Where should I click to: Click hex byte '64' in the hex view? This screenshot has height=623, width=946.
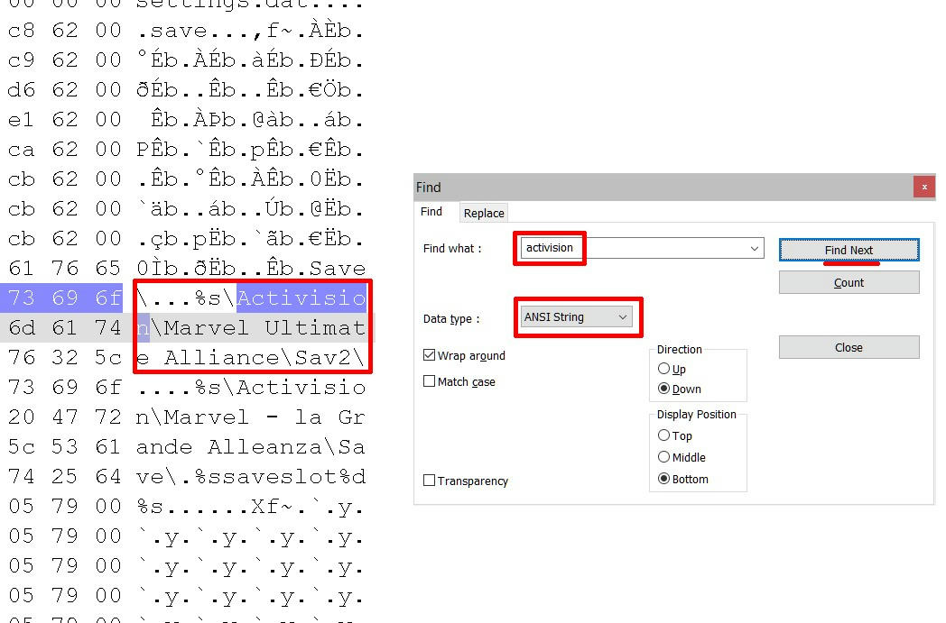[108, 477]
